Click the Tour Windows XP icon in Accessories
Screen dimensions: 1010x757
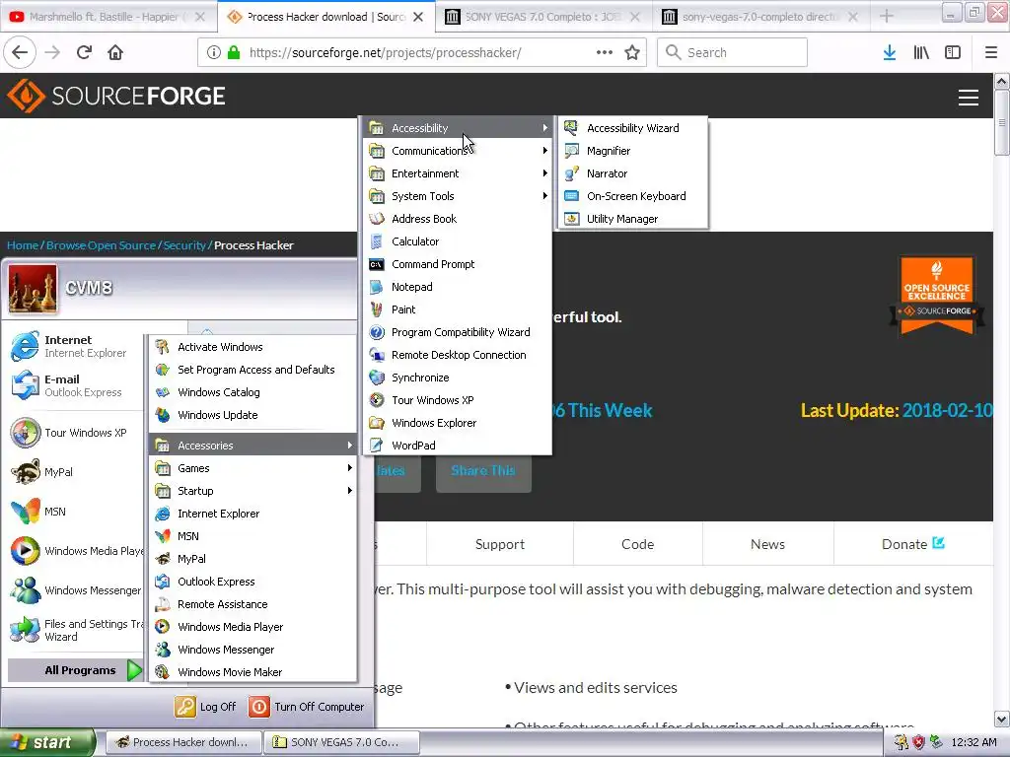coord(377,400)
